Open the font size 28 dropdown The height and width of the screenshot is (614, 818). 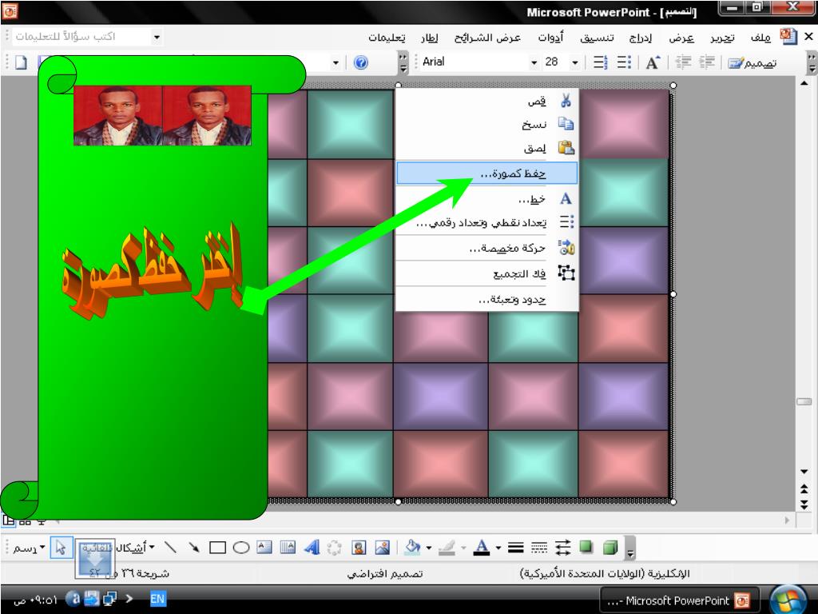[575, 62]
